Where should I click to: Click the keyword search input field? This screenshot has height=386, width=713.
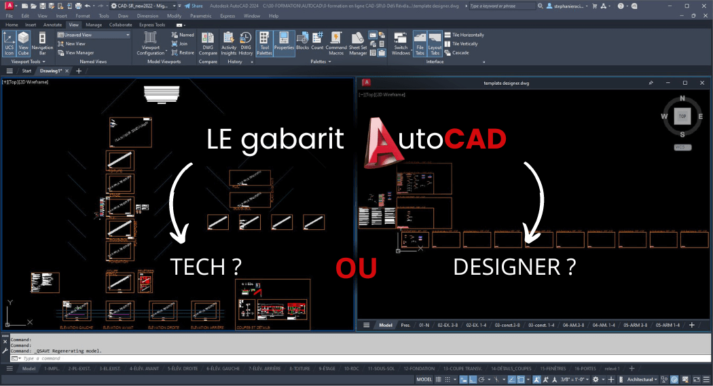[x=502, y=6]
